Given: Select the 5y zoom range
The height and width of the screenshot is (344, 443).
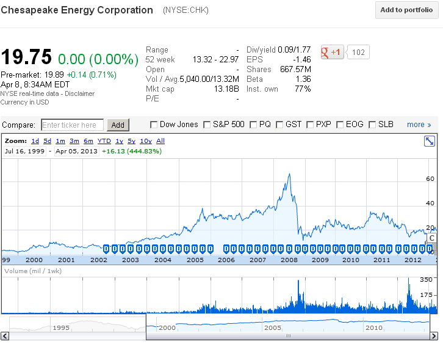Looking at the screenshot, I should [131, 141].
